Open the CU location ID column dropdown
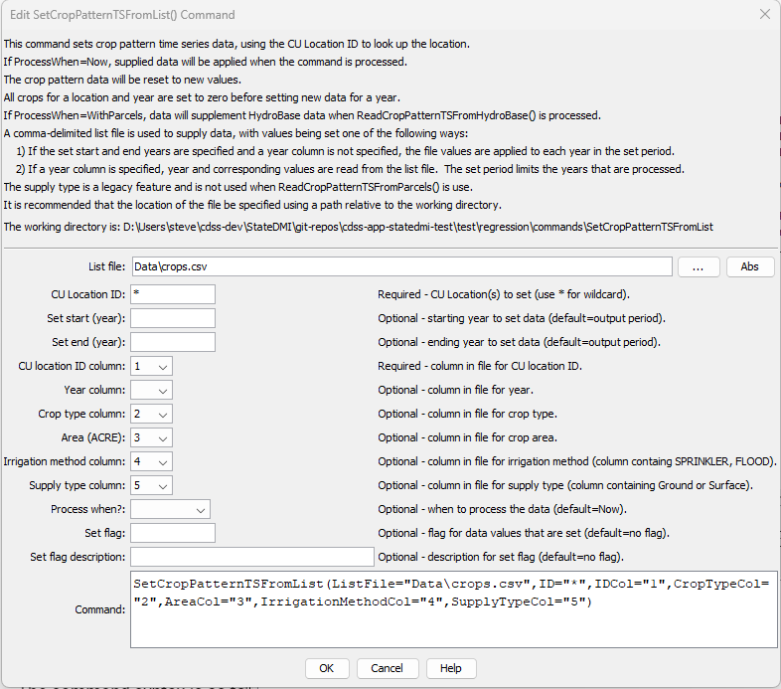Screen dimensions: 781x689 pyautogui.click(x=151, y=366)
